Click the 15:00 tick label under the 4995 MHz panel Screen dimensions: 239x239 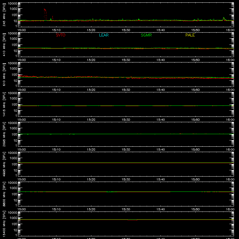[22, 180]
